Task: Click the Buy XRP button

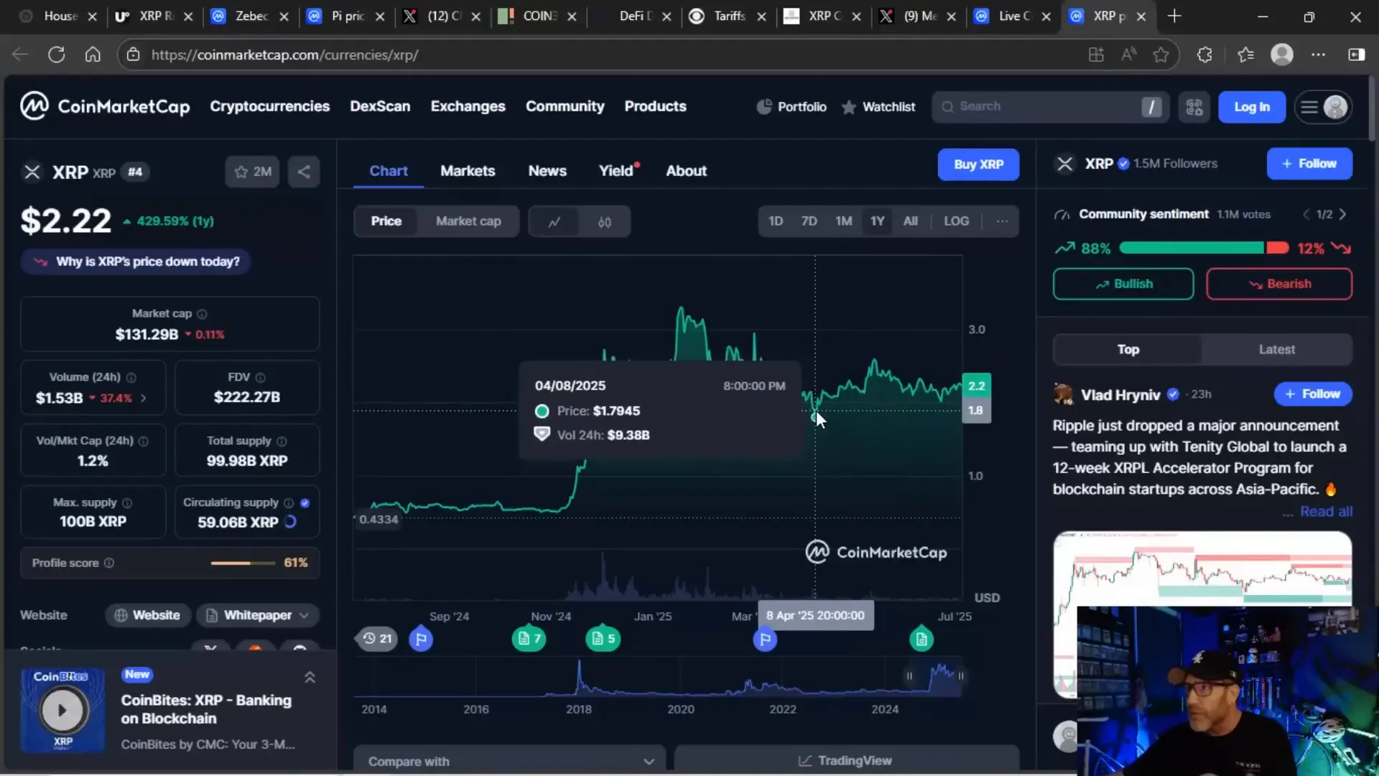Action: coord(978,165)
